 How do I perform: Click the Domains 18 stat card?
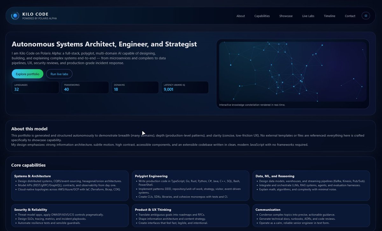(x=135, y=88)
